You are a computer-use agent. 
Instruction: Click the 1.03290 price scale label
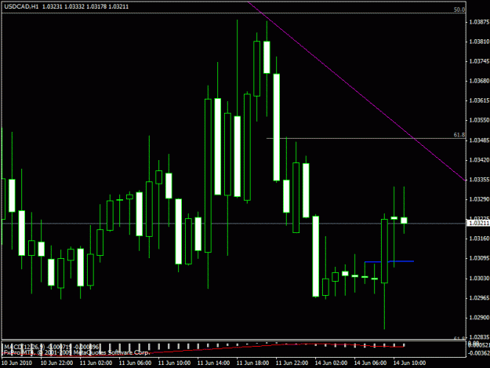click(479, 199)
